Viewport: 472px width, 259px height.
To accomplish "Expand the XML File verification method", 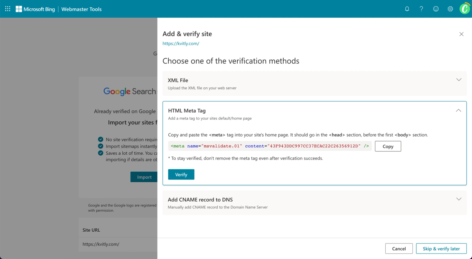I will point(459,80).
